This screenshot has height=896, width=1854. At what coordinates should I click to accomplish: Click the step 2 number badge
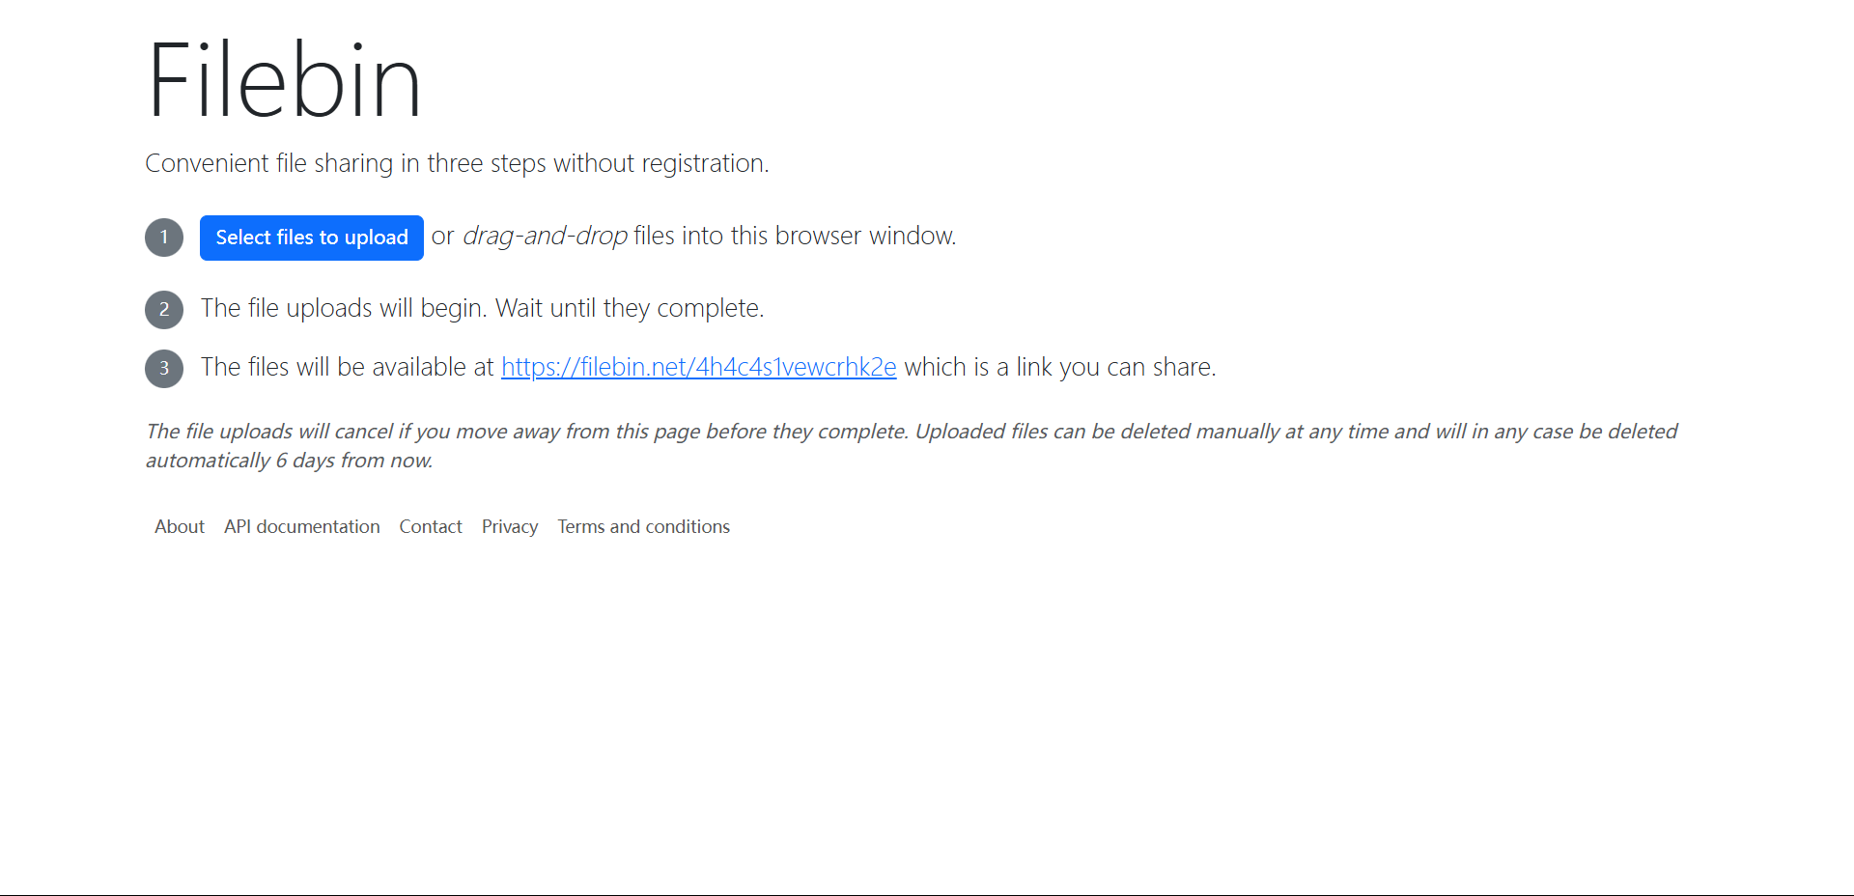pos(164,310)
